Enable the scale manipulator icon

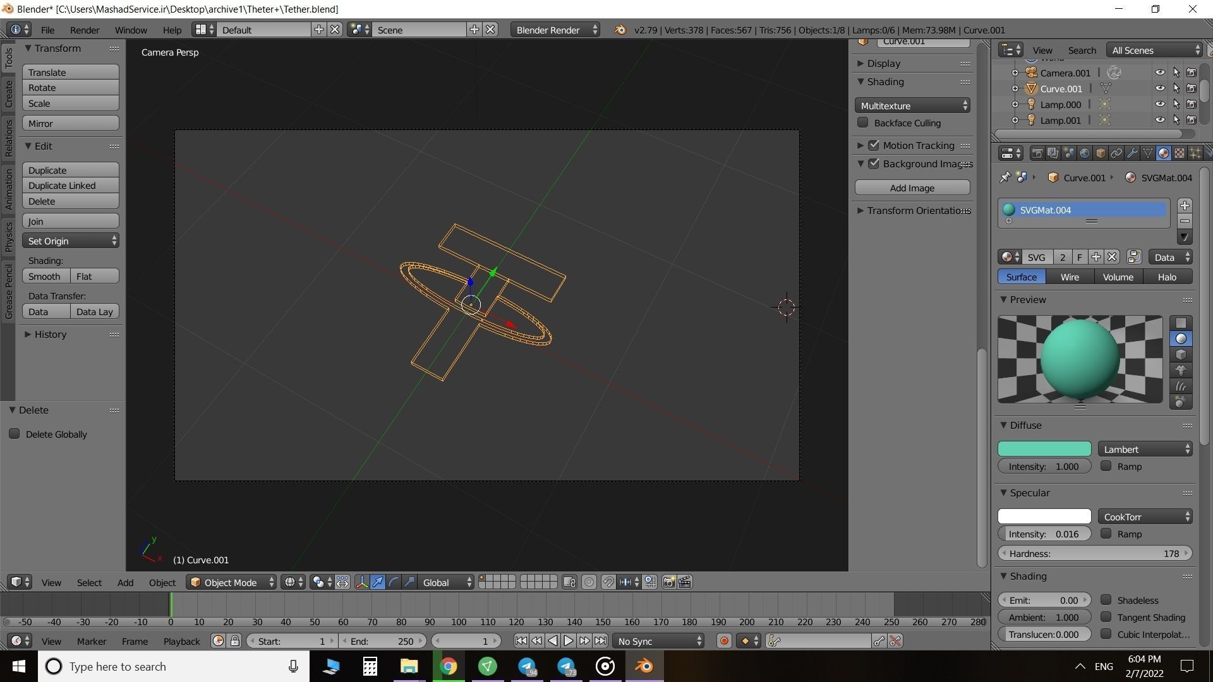coord(409,582)
